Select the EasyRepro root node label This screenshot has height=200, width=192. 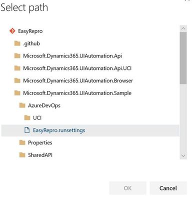[30, 31]
